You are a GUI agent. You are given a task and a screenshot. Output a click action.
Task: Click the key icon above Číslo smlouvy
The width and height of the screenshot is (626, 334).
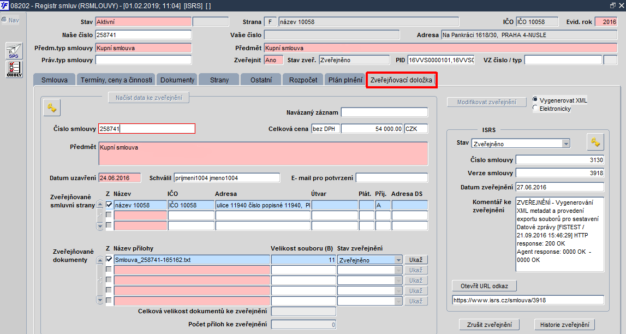point(52,108)
